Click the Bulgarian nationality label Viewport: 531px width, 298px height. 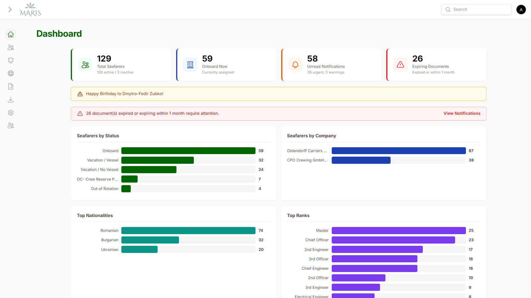[x=110, y=240]
